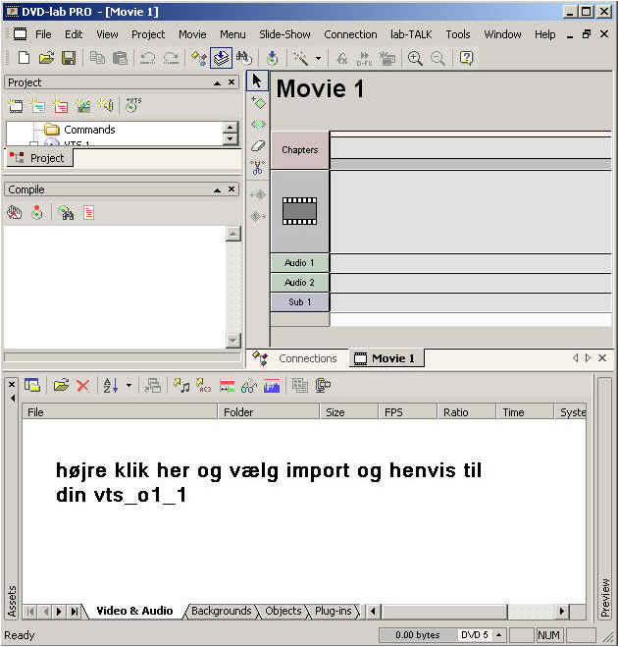Select the arrow pointer tool
Image resolution: width=618 pixels, height=647 pixels.
(x=257, y=81)
